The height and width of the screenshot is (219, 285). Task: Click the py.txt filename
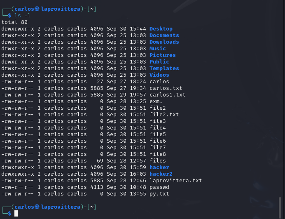tap(159, 194)
